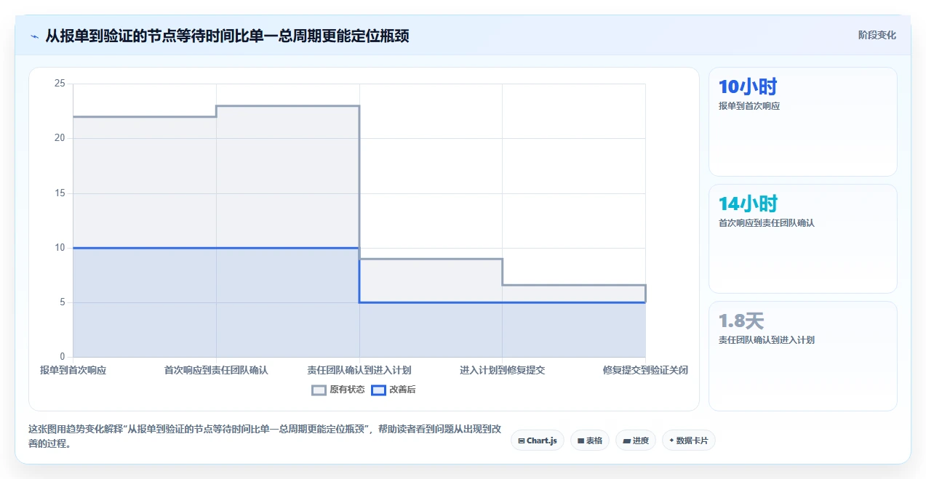Toggle the 改善后 legend item
The height and width of the screenshot is (479, 926).
394,390
